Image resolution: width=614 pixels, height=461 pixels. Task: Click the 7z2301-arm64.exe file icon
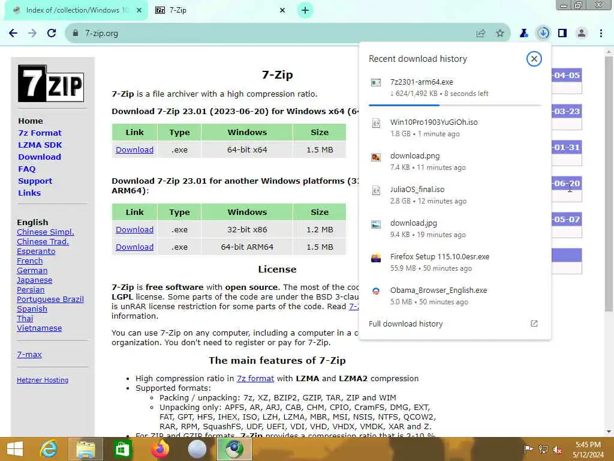coord(376,82)
